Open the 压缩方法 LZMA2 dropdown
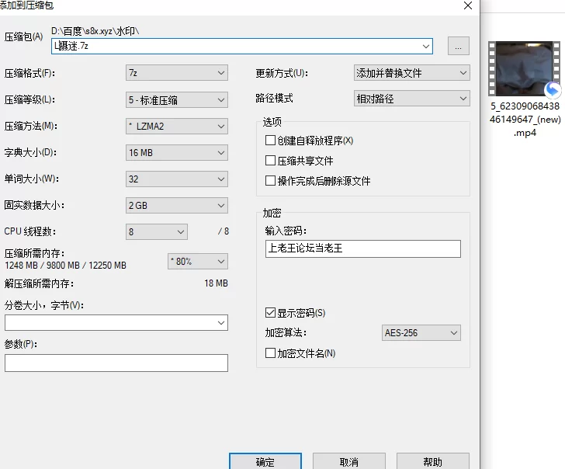 point(177,126)
